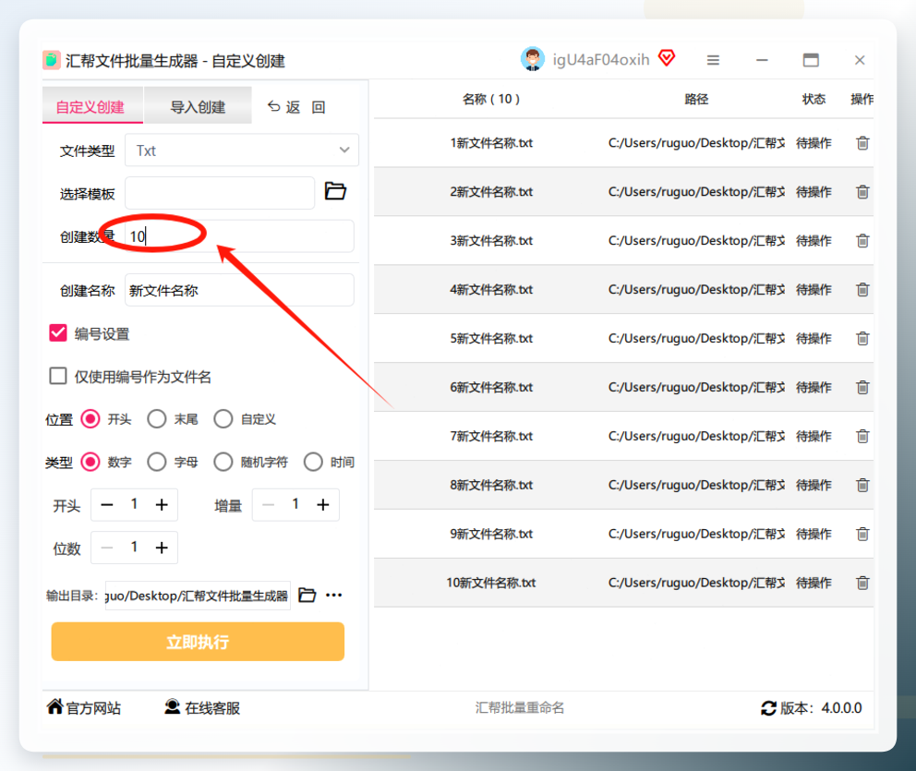Select the 8新文件名称.txt file name

tap(491, 485)
